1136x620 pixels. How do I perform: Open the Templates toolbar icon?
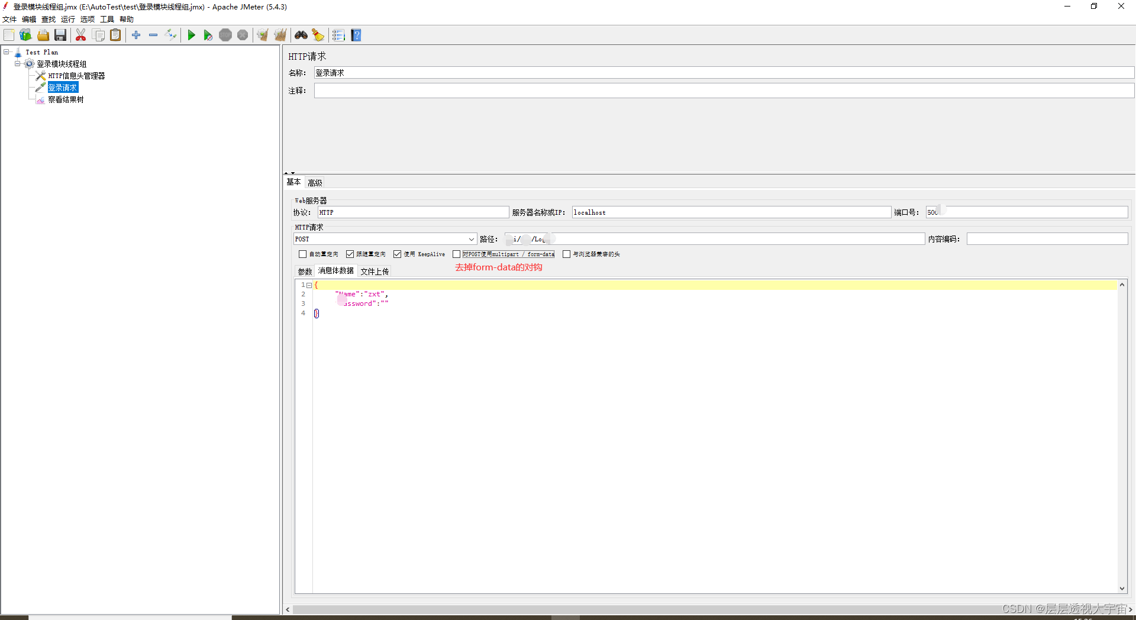point(25,35)
